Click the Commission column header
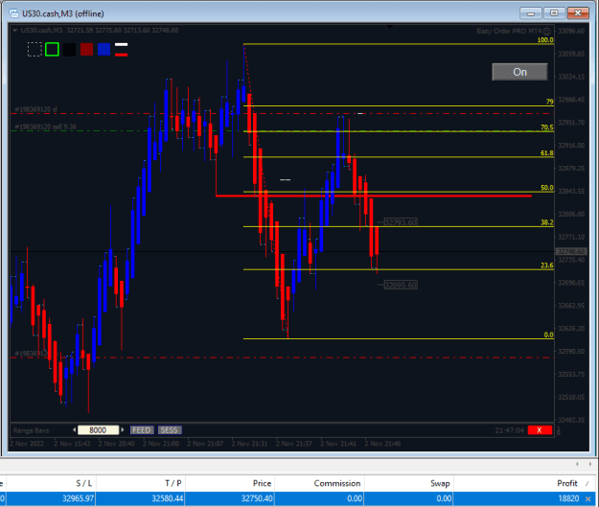The width and height of the screenshot is (599, 507). click(337, 483)
